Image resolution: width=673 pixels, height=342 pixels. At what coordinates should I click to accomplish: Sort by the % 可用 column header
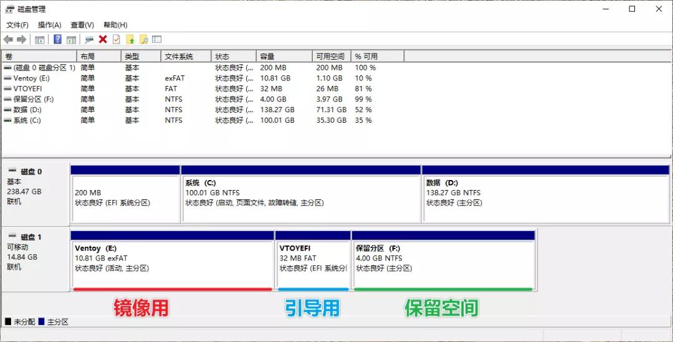pos(377,56)
